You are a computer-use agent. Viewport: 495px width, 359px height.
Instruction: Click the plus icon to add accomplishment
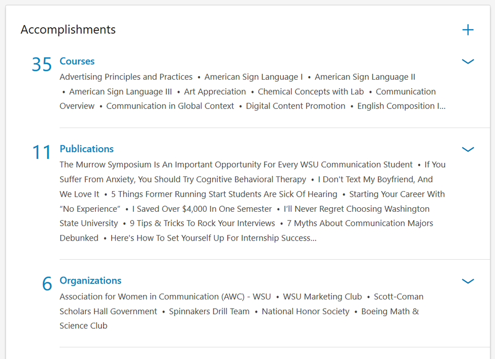[x=468, y=30]
